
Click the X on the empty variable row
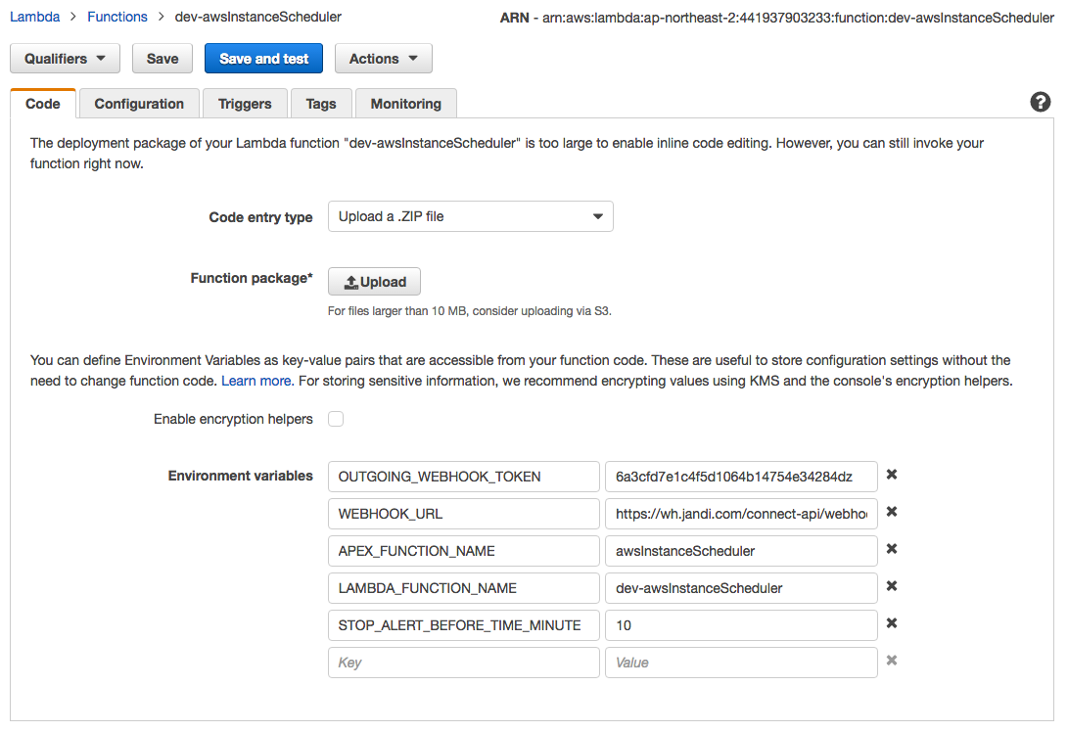tap(892, 661)
